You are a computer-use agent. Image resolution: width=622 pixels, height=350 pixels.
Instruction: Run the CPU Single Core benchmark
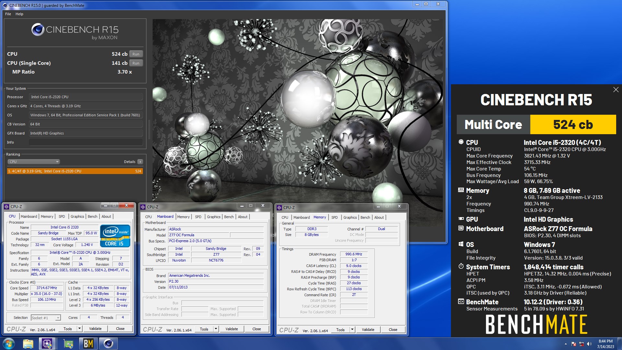point(136,63)
